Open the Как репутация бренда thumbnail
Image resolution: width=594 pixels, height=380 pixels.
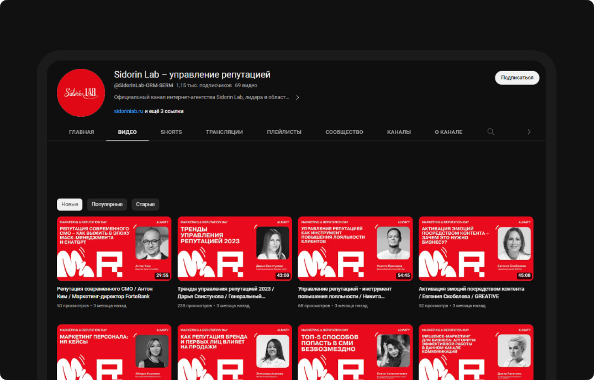click(235, 352)
